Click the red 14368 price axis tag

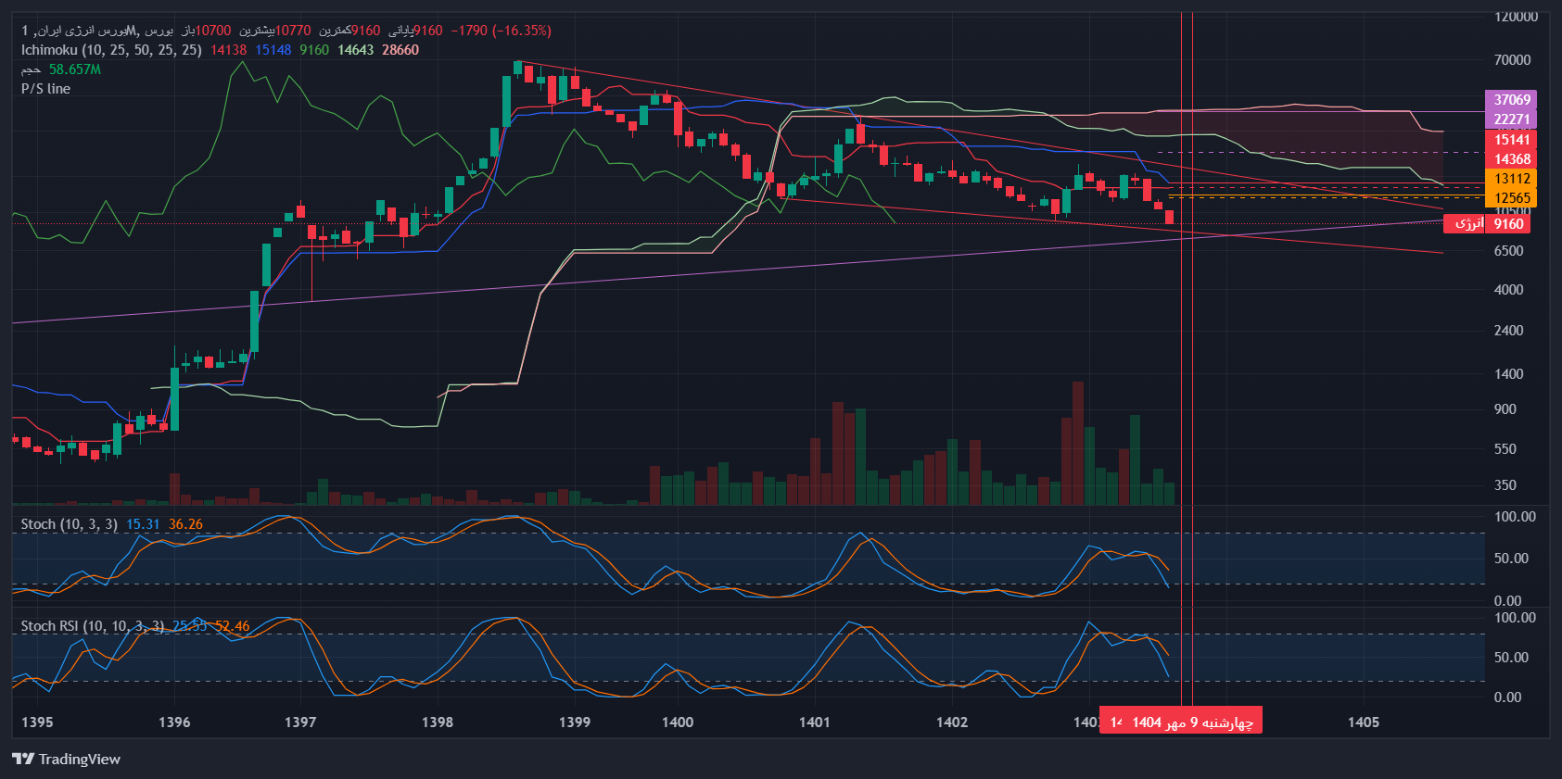1511,159
